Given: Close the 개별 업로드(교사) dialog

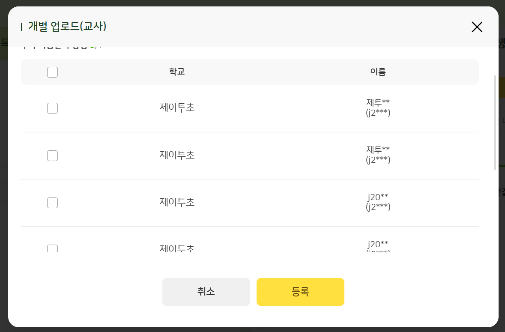Looking at the screenshot, I should 477,27.
